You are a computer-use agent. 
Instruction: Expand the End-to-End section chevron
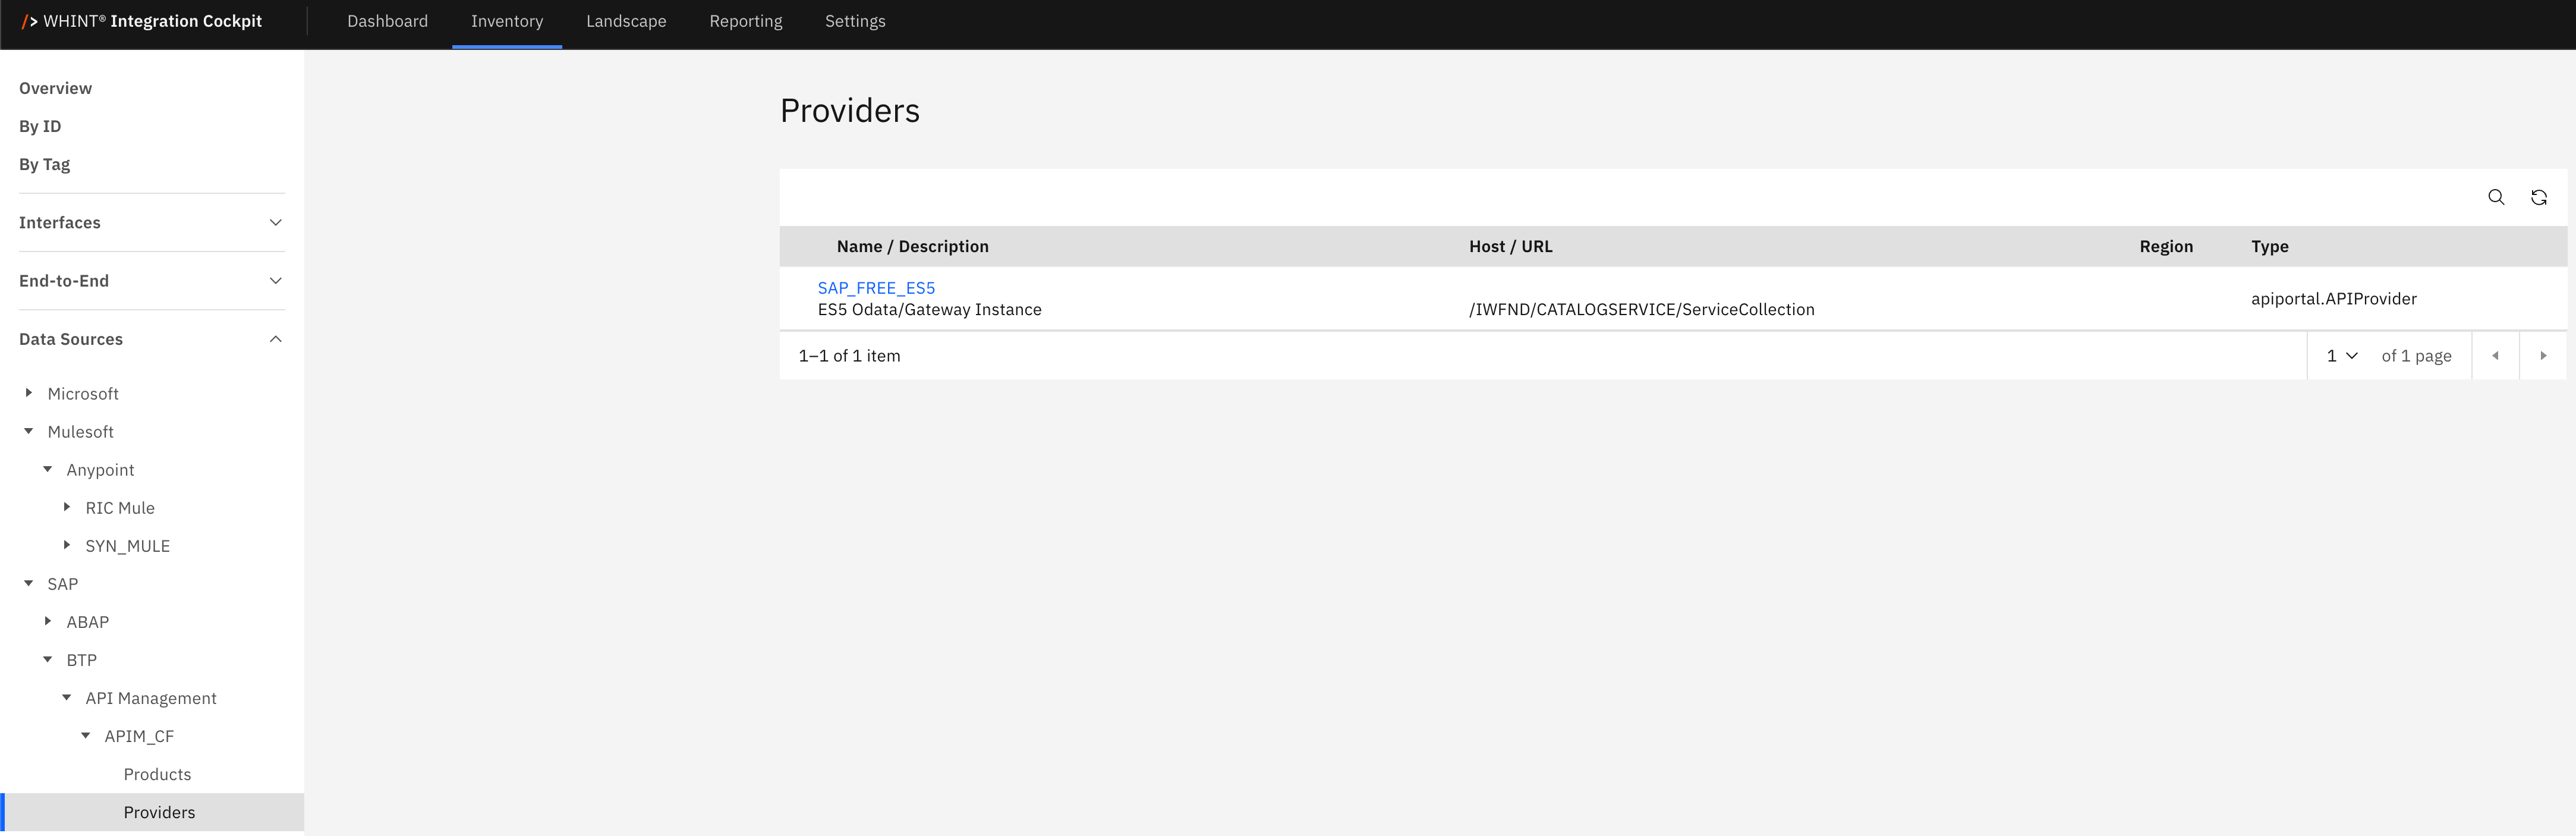pyautogui.click(x=276, y=281)
